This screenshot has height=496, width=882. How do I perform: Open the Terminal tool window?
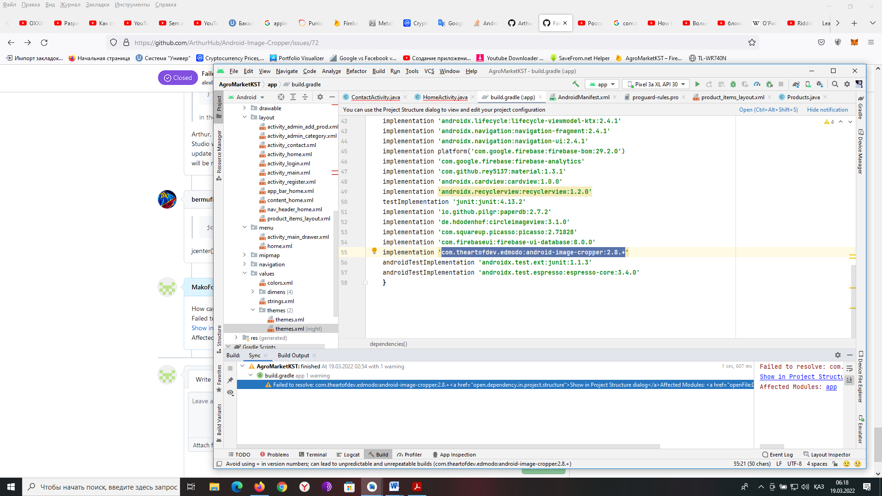(x=316, y=454)
